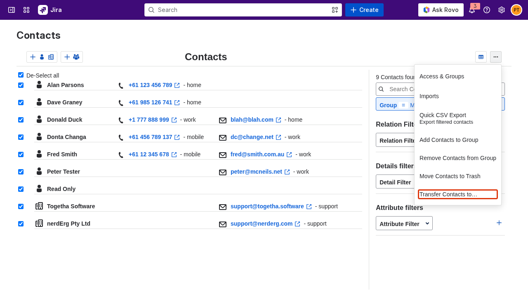Click the Jira logo
The image size is (528, 297).
point(50,10)
